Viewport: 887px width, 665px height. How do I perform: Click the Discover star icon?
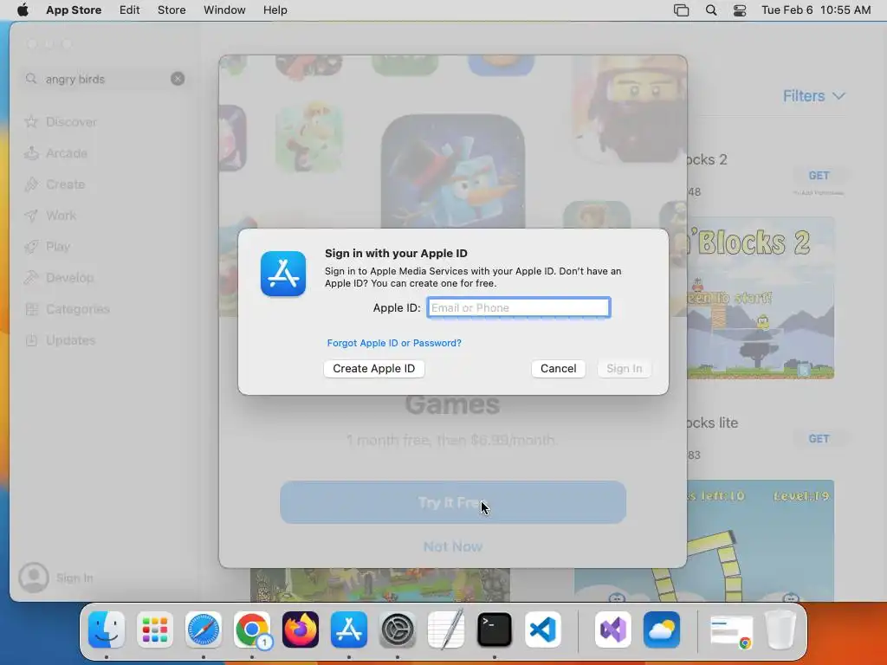click(x=32, y=121)
